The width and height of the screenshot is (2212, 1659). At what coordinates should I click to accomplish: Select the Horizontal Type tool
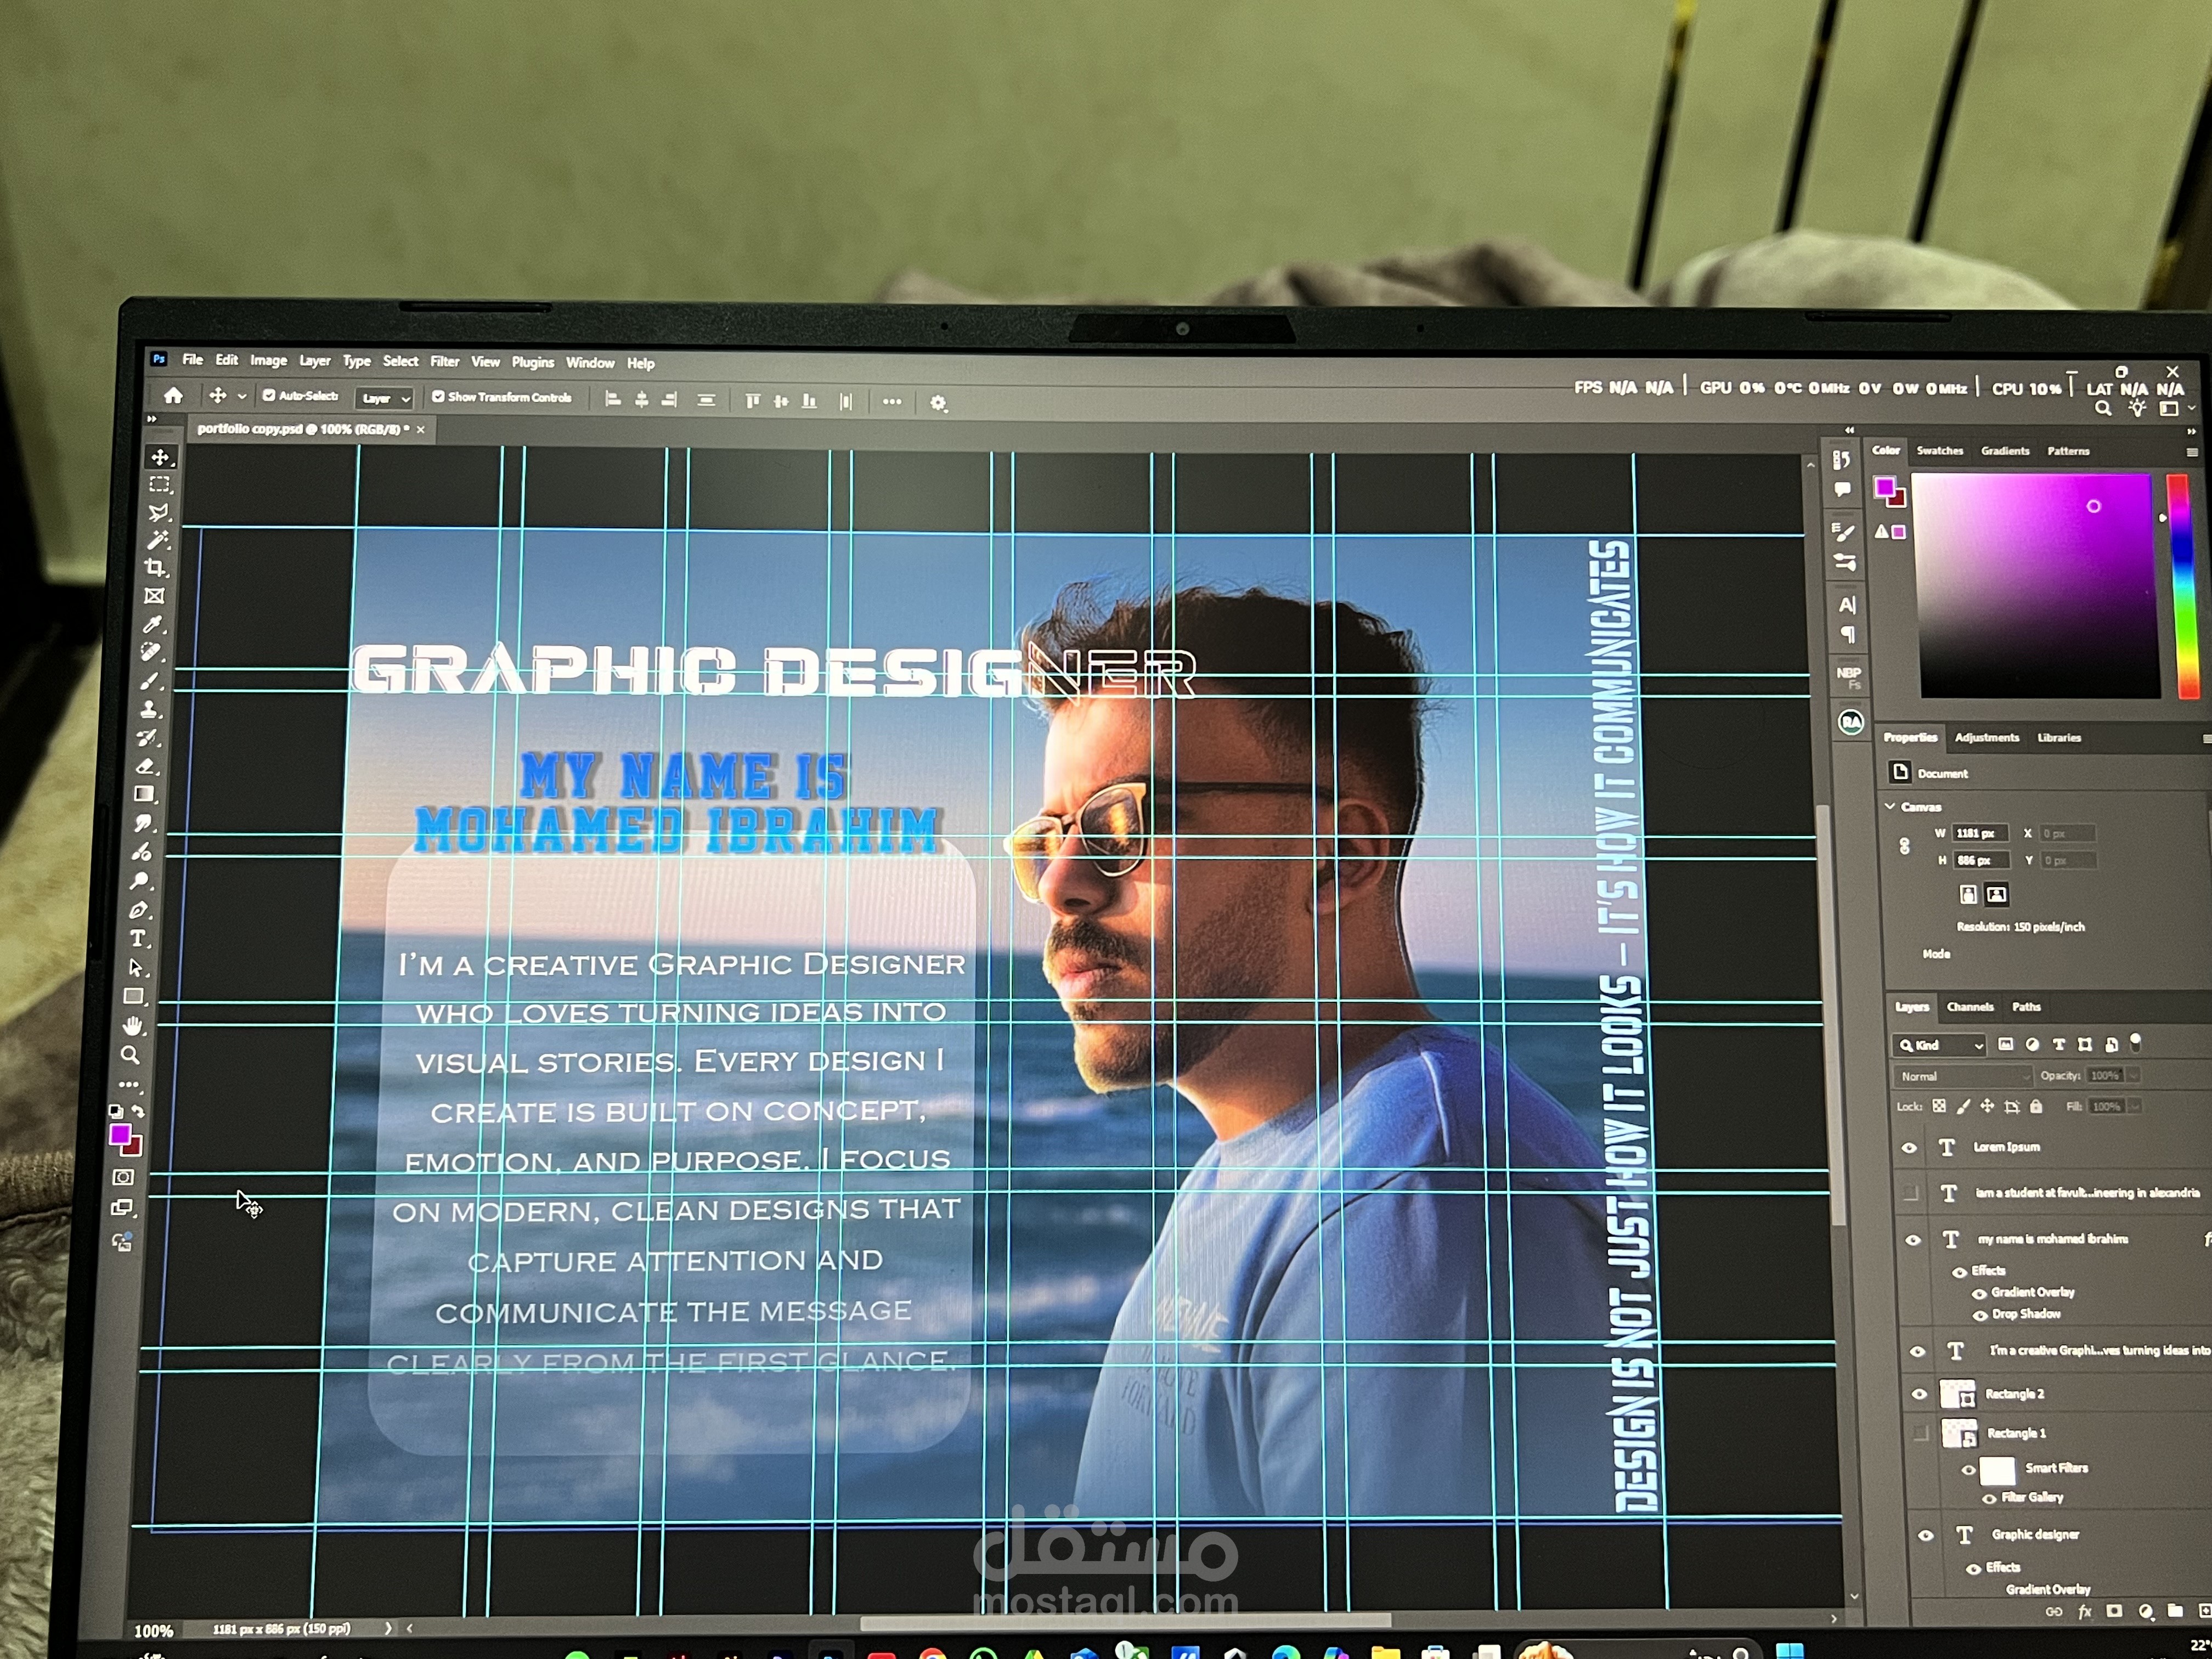point(139,938)
